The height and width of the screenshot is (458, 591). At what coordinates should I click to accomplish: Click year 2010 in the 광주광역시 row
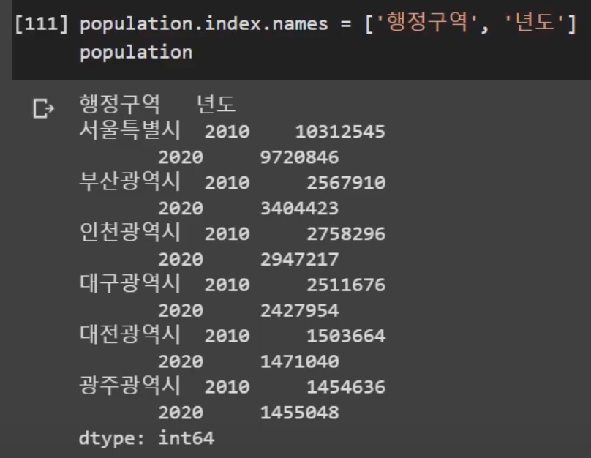[x=227, y=387]
